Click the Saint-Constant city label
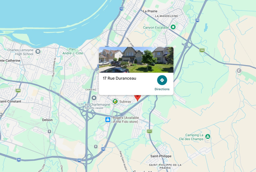256x172 pixels. tap(11, 101)
